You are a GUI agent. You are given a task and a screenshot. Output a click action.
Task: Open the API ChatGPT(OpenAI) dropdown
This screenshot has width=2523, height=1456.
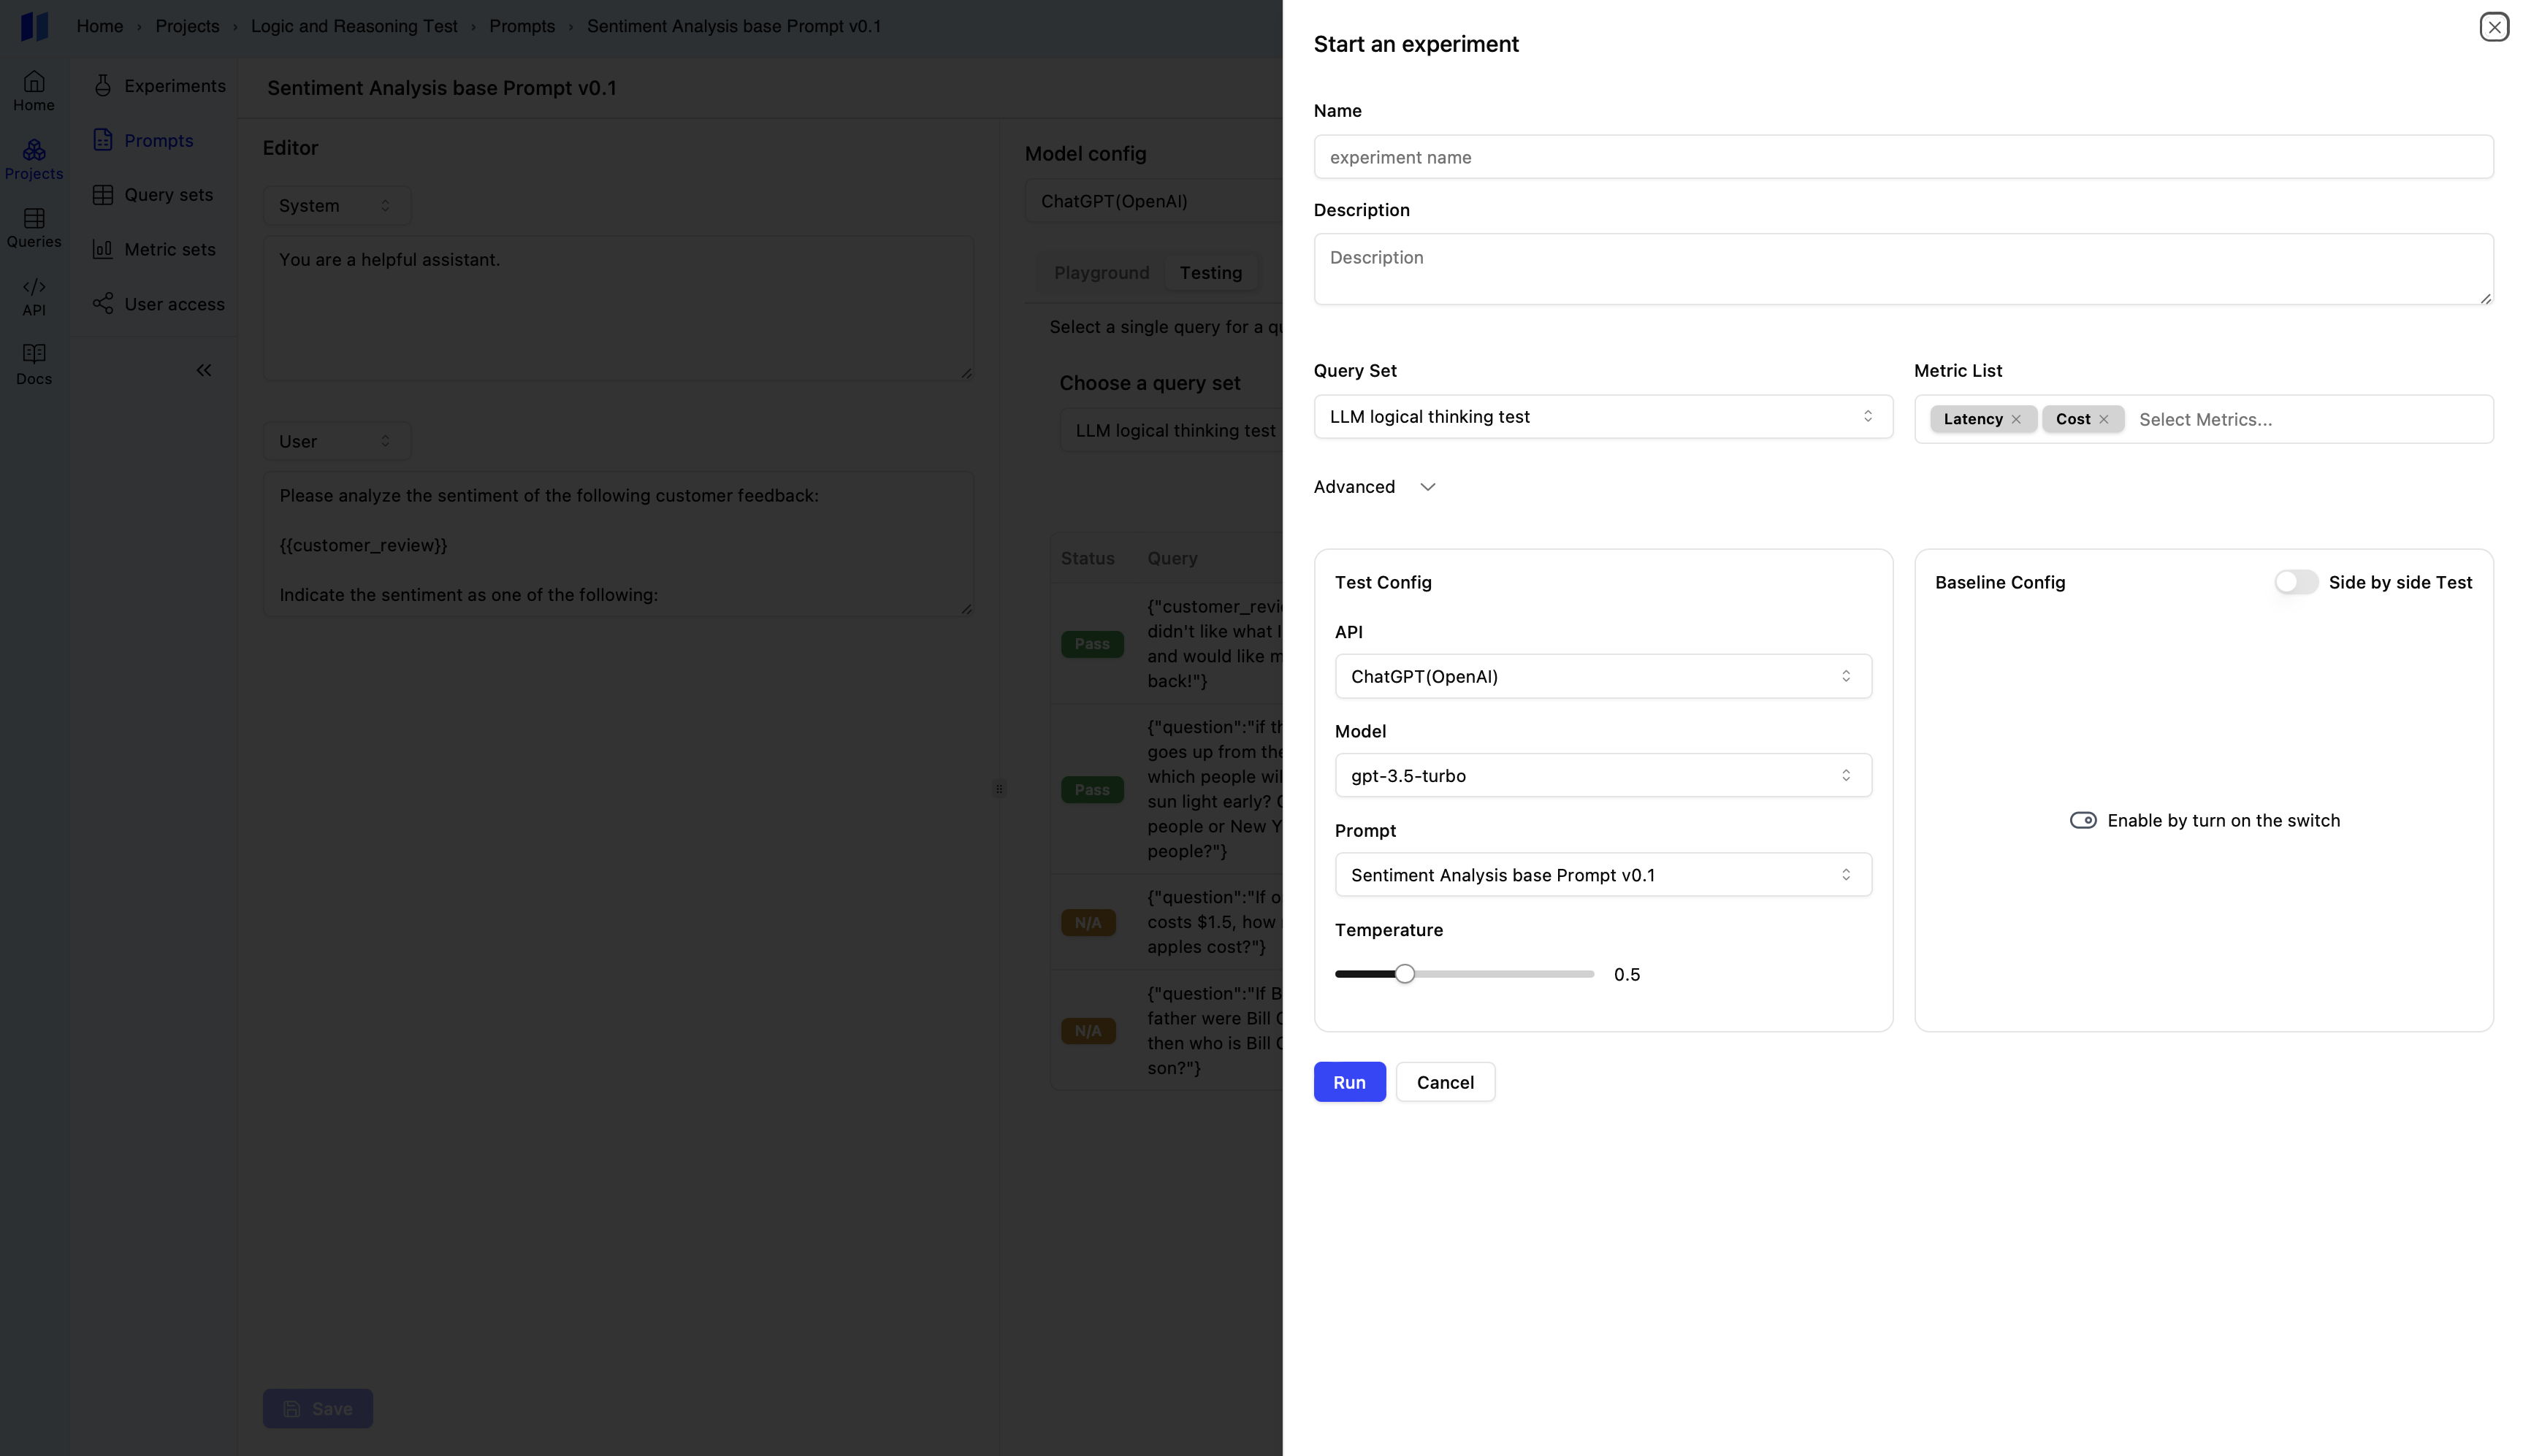pos(1602,677)
